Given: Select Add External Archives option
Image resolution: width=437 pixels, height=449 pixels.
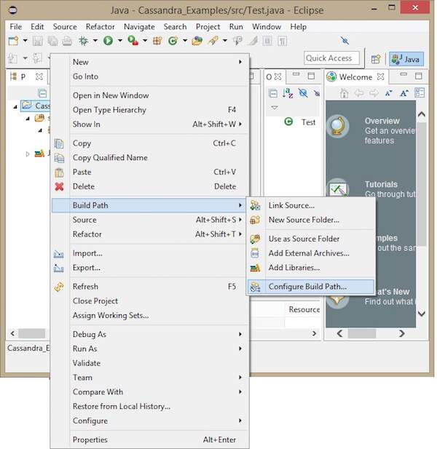Looking at the screenshot, I should click(x=308, y=253).
